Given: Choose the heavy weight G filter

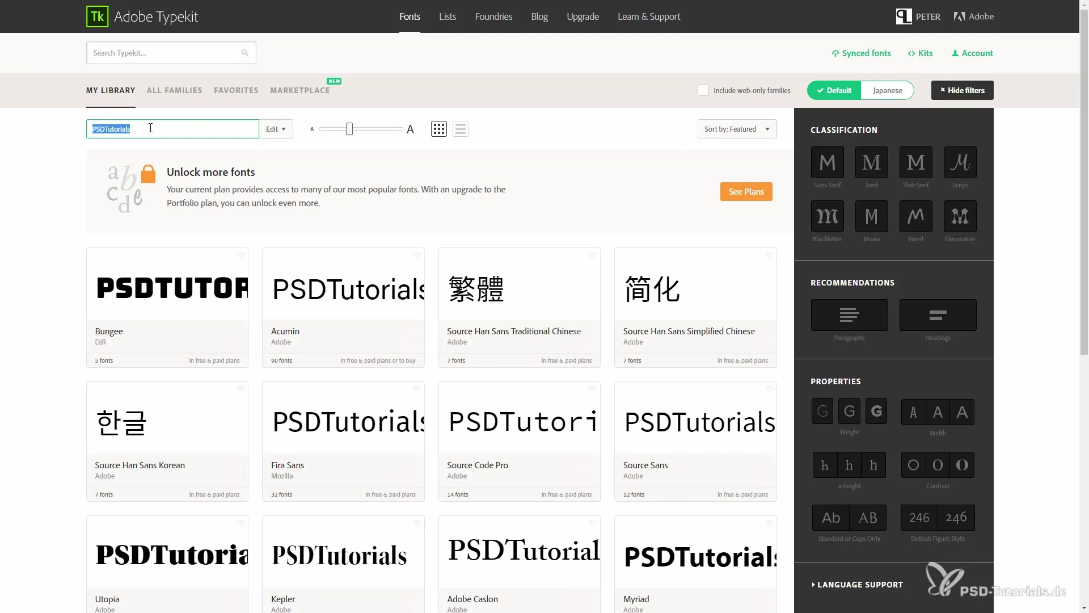Looking at the screenshot, I should 876,411.
